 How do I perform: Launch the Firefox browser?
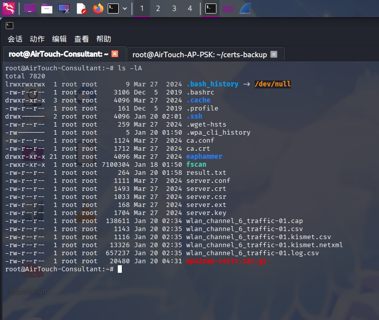[x=98, y=9]
